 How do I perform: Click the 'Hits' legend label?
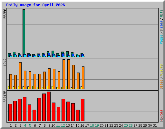coord(161,13)
